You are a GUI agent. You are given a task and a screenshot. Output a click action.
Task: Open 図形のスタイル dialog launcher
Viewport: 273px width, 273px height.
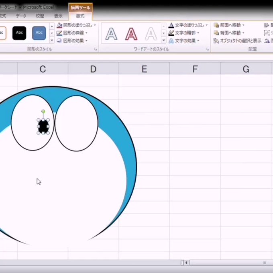pyautogui.click(x=96, y=49)
